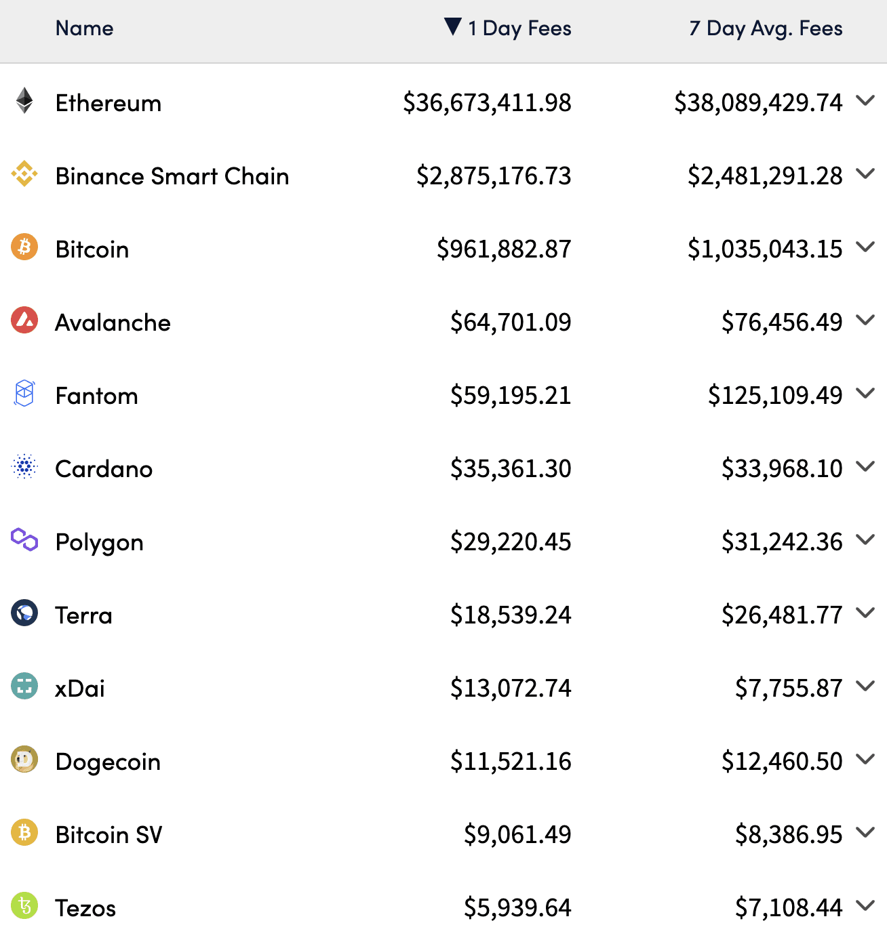Sort by the Name column header
The height and width of the screenshot is (942, 887).
[x=85, y=28]
